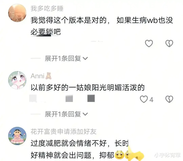The image size is (183, 161).
Task: Open username 我多吃多睡 profile
Action: point(47,9)
